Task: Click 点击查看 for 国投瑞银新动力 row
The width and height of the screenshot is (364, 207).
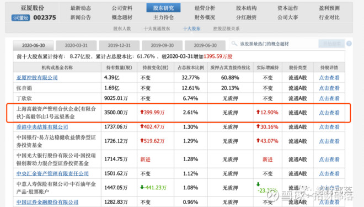Action: click(329, 160)
